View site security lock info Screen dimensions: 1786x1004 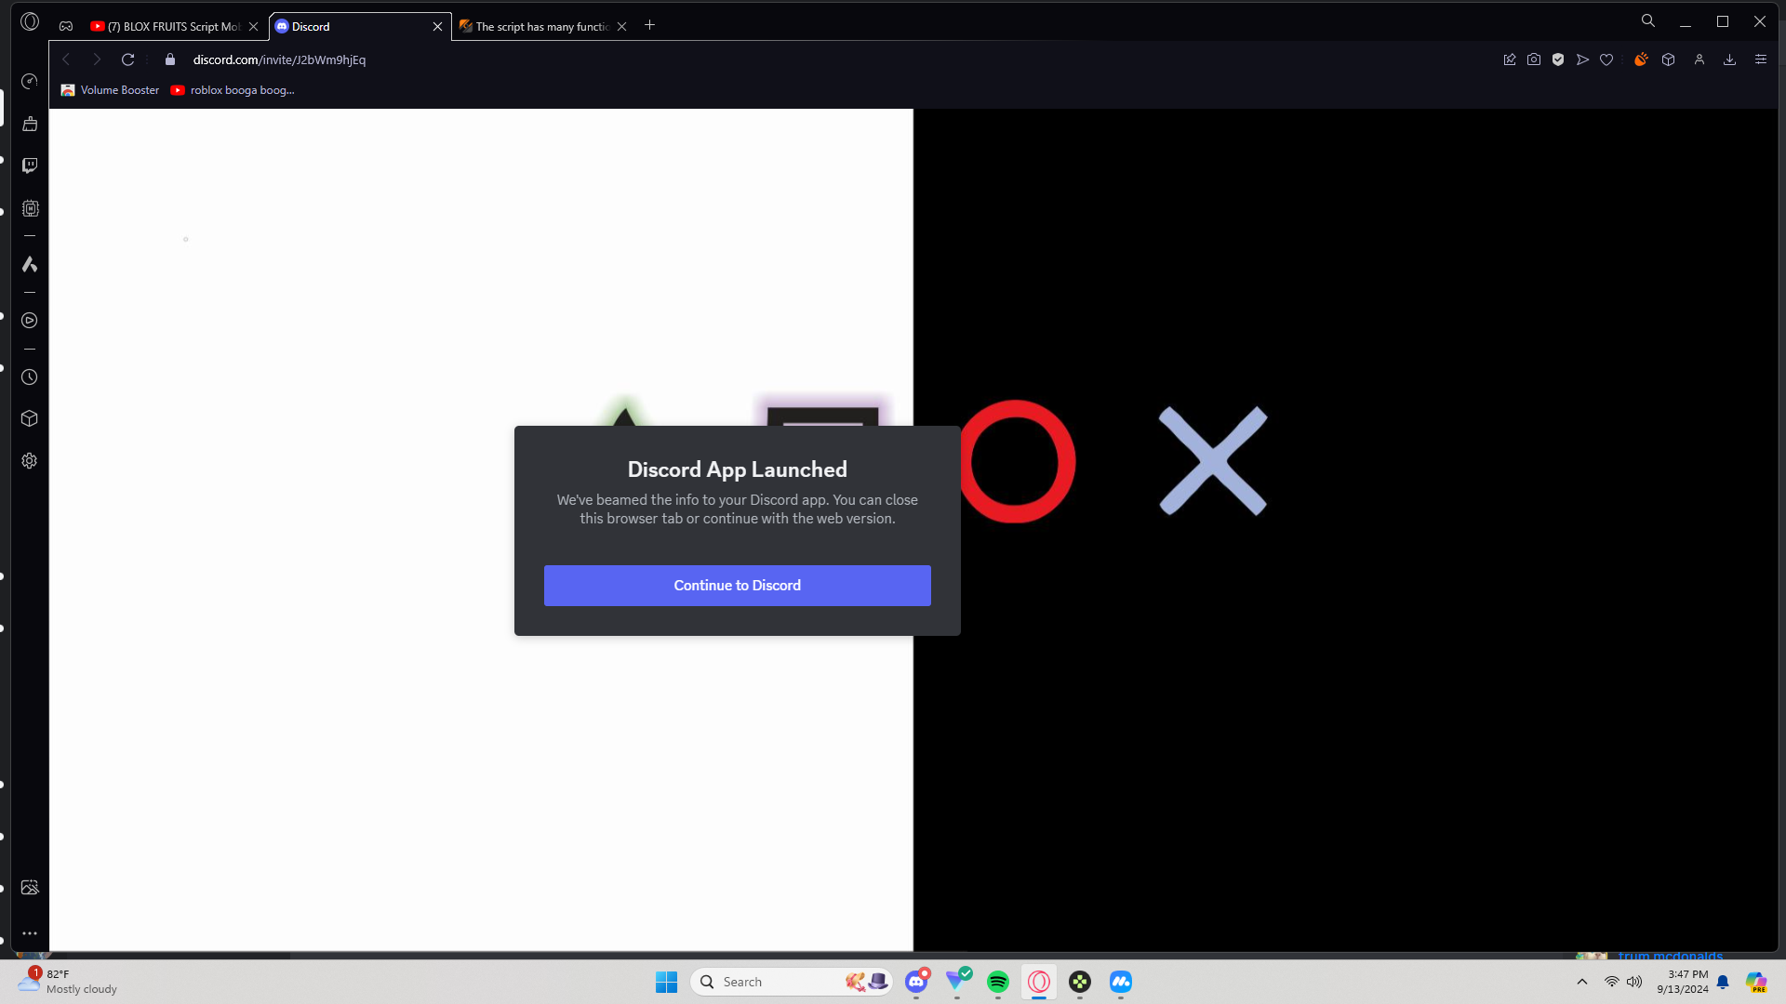tap(170, 59)
